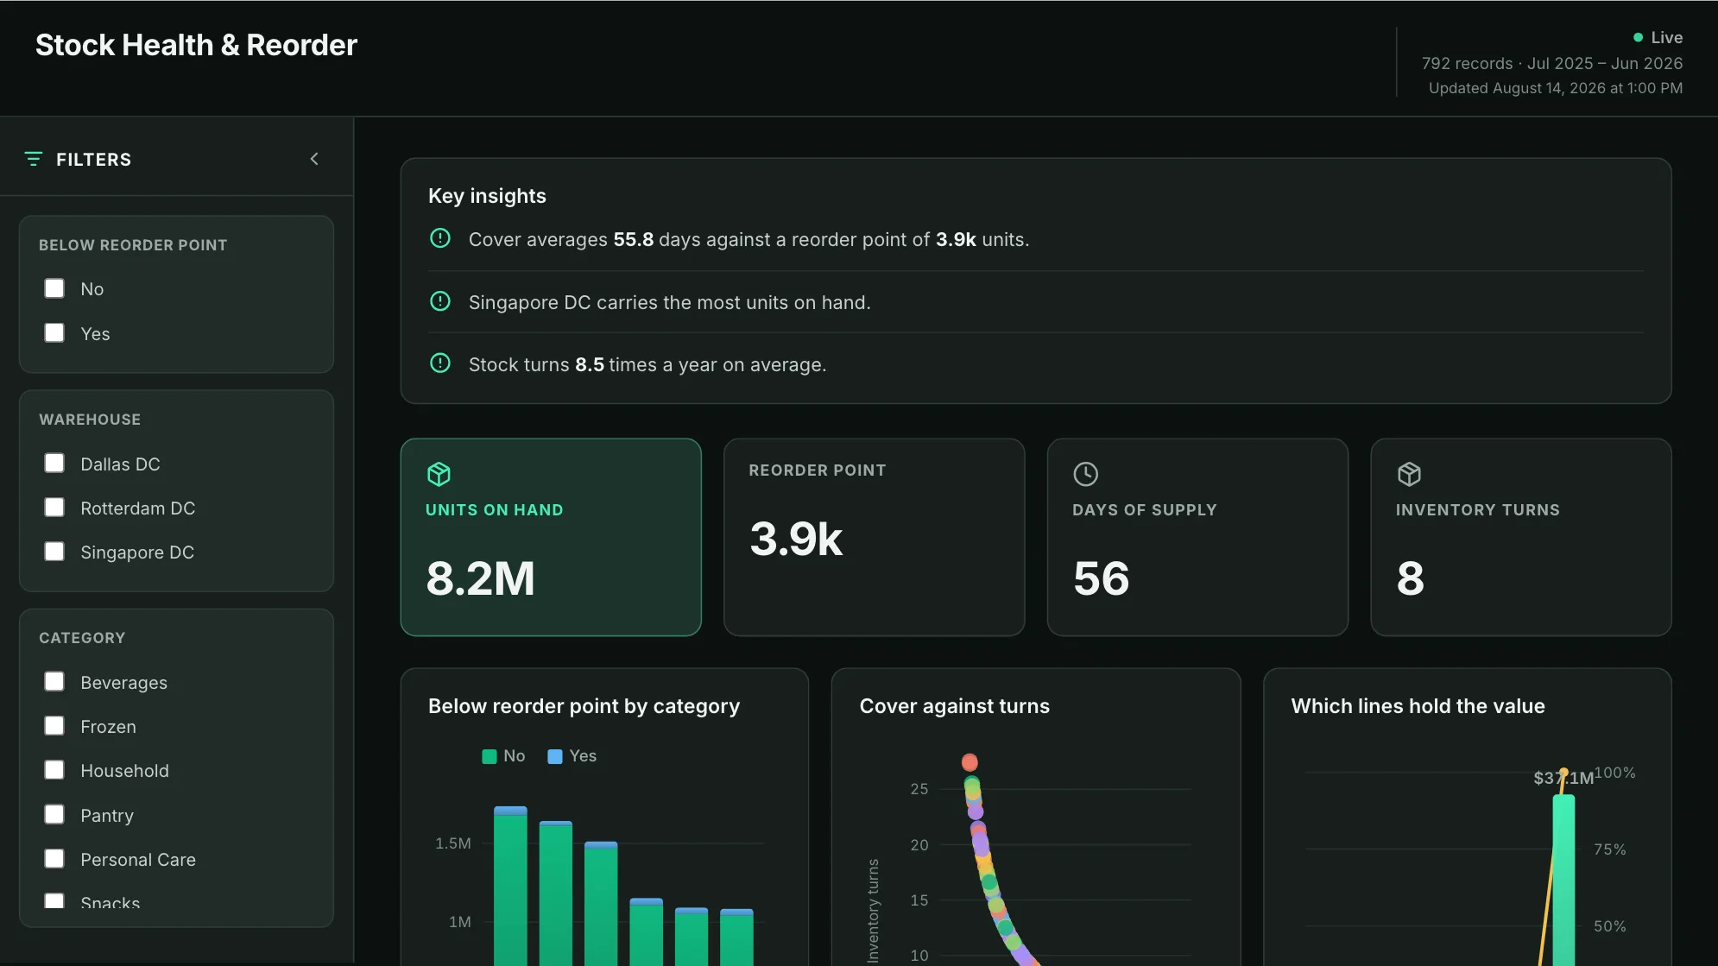Toggle the blue Yes legend swatch
The width and height of the screenshot is (1718, 966).
(555, 756)
